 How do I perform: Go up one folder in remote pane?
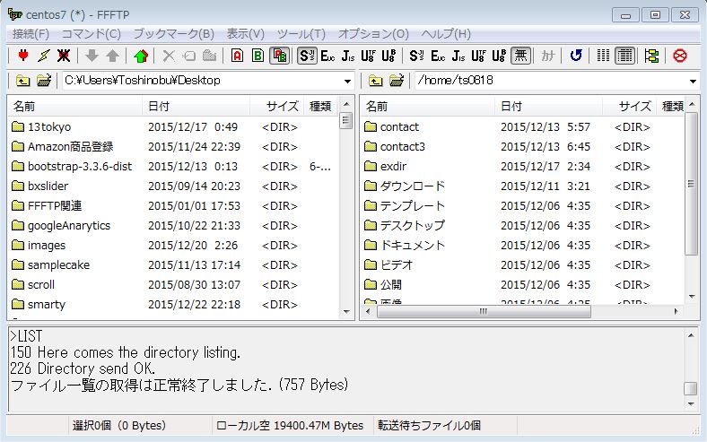[376, 81]
